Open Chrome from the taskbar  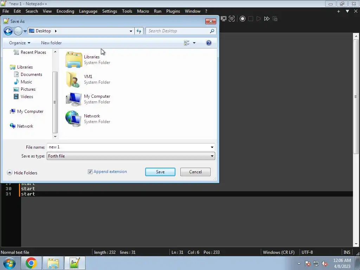(x=31, y=263)
